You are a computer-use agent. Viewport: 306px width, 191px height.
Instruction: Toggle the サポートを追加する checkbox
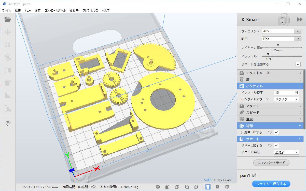298,64
